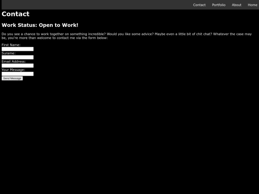
Task: Select the 'Contact' page heading
Action: [x=15, y=14]
